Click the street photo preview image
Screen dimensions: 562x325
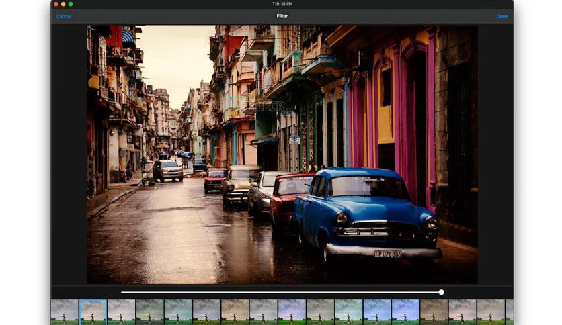[282, 154]
